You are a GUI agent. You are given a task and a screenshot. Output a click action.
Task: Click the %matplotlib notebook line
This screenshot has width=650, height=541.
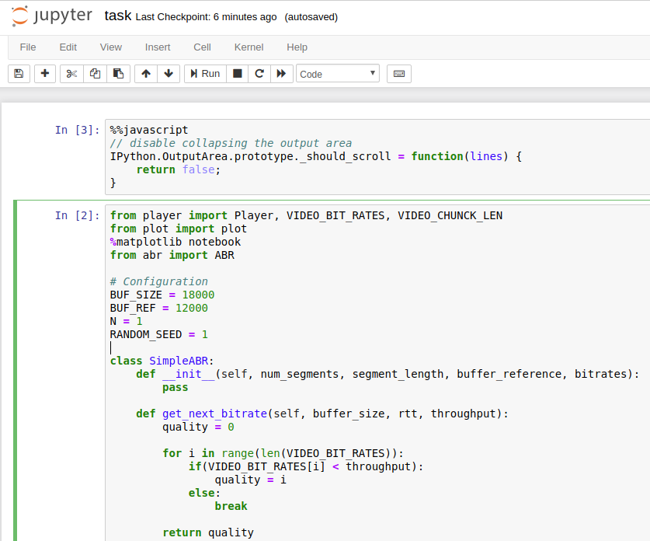[176, 242]
